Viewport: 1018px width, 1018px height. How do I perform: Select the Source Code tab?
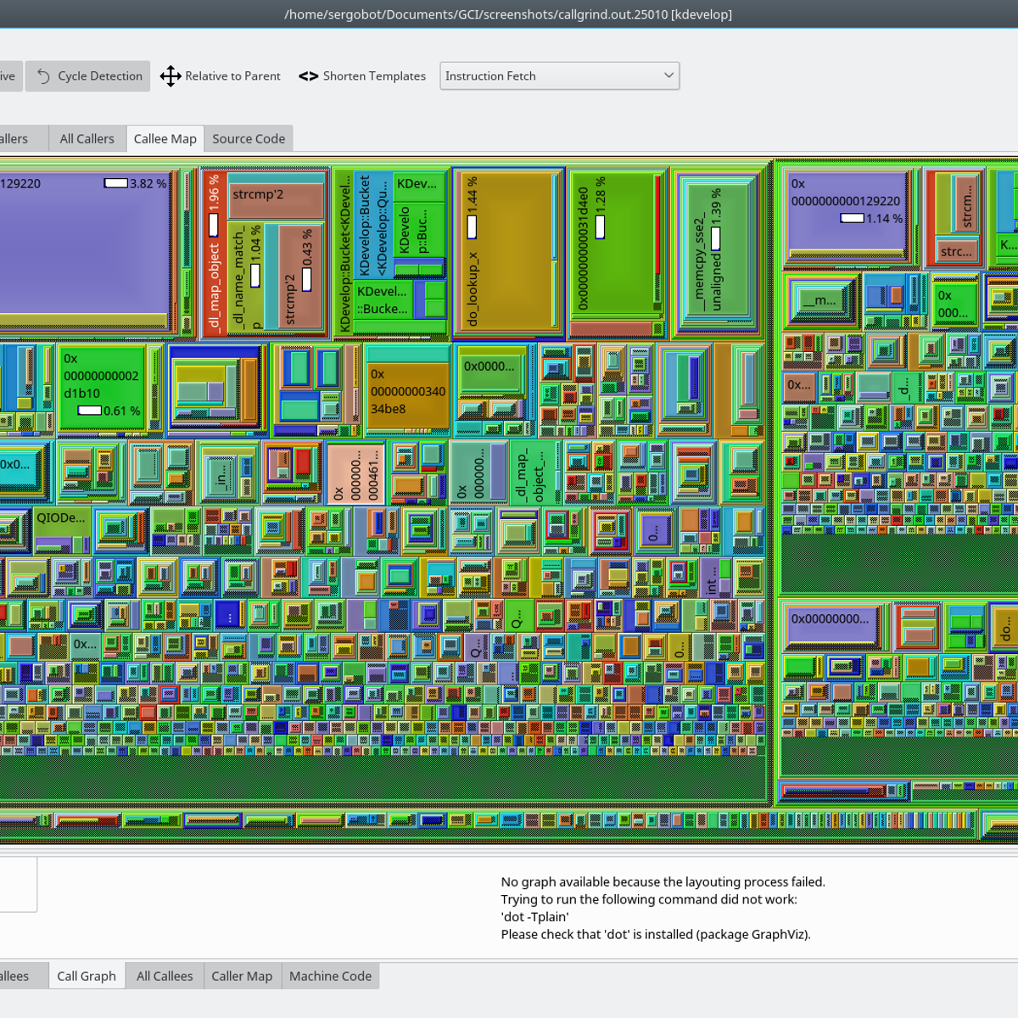click(x=249, y=139)
